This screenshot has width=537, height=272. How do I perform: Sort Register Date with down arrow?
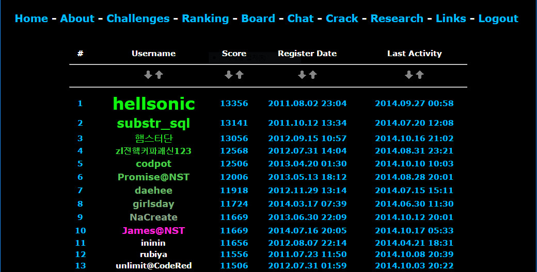pos(302,75)
